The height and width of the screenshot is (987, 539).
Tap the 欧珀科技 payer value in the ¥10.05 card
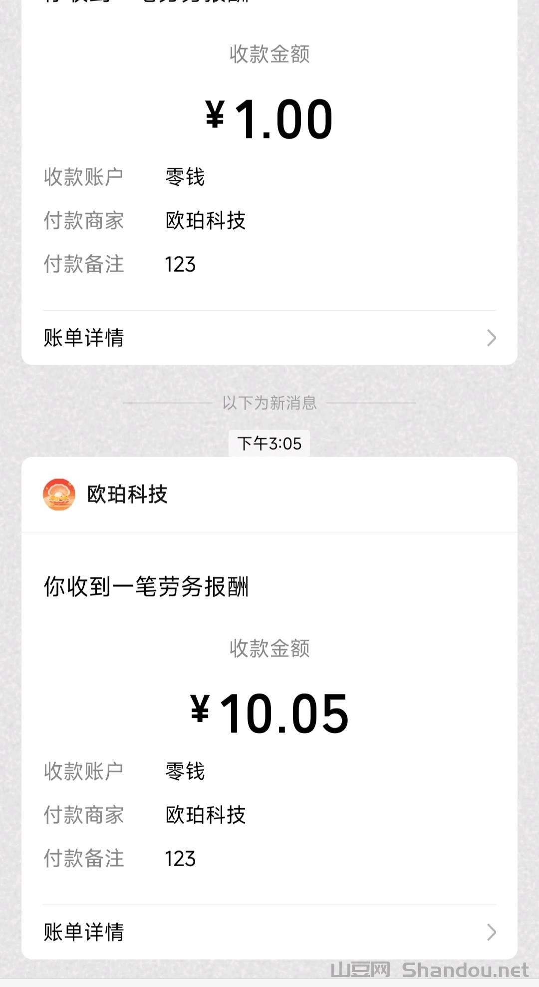206,815
